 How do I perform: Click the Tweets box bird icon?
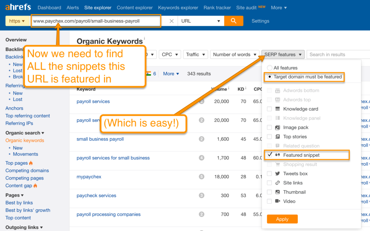[277, 174]
